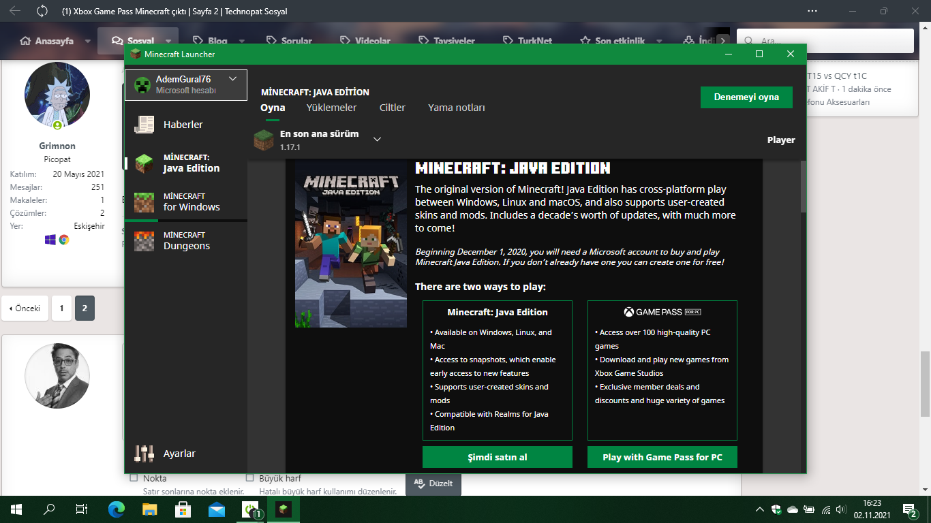Click the Player label in launcher

point(781,140)
